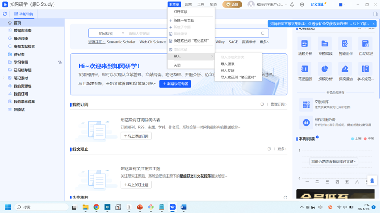Open 专题阅读 tool icon

(325, 44)
